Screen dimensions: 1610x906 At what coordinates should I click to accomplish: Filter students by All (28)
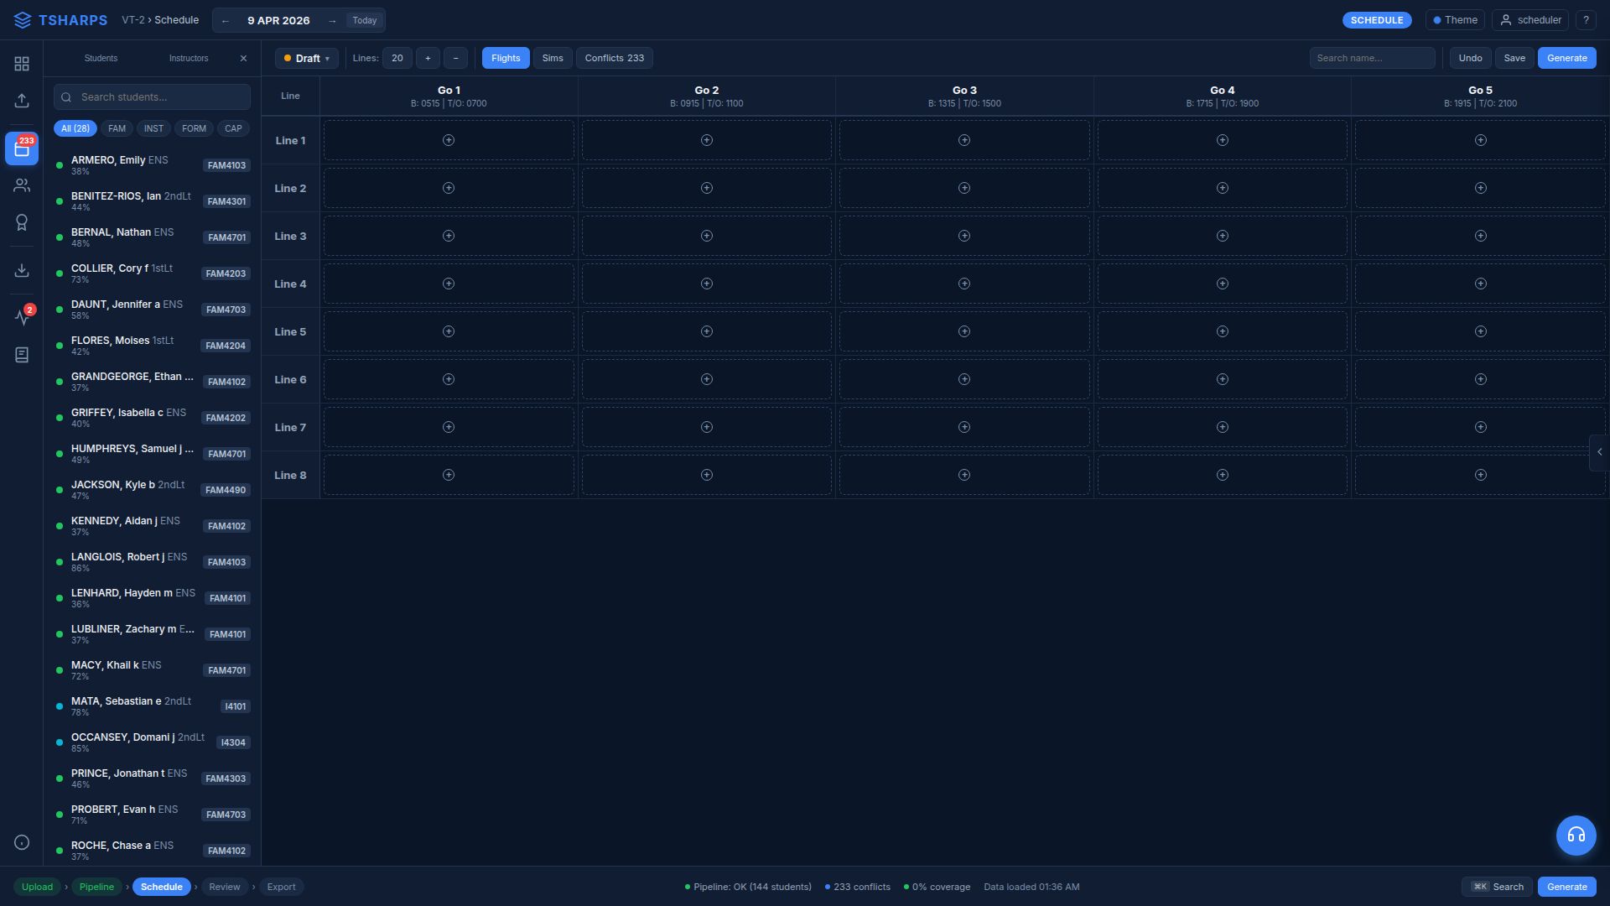click(75, 128)
